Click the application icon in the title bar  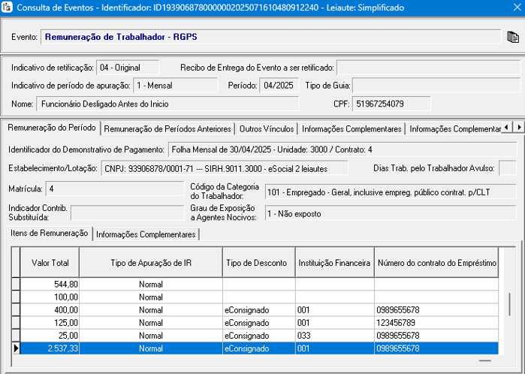(x=8, y=8)
